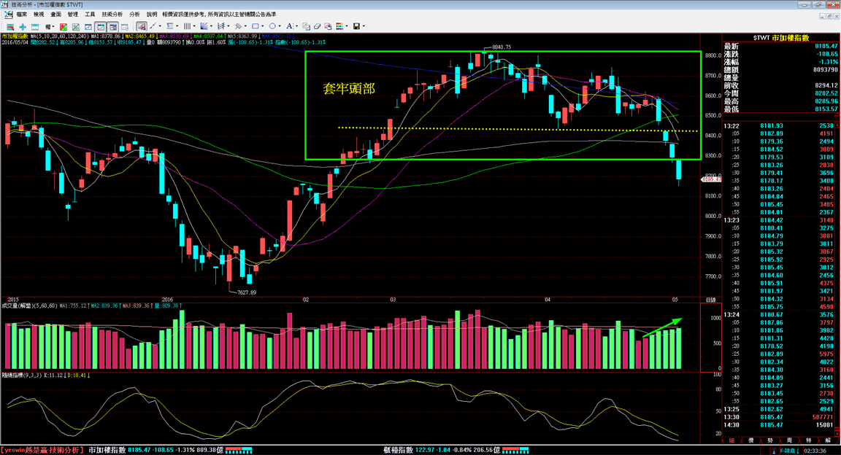
Task: Open the 管理 menu
Action: click(x=73, y=15)
